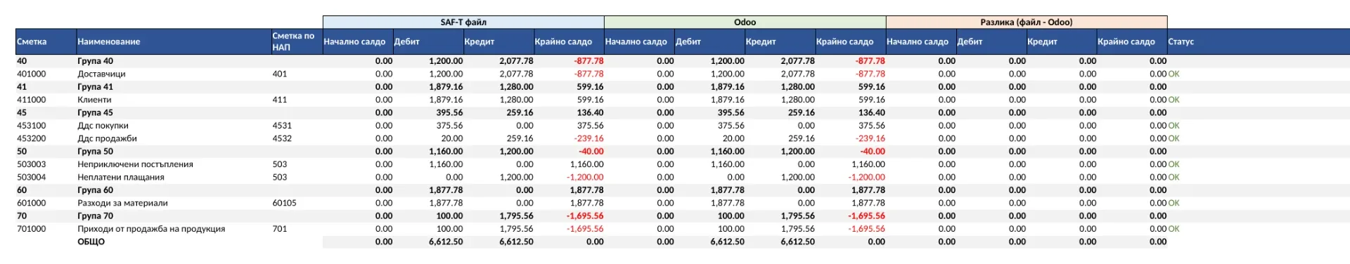
Task: Select 'Начално салдо' header under SAF-T файл
Action: click(x=358, y=41)
